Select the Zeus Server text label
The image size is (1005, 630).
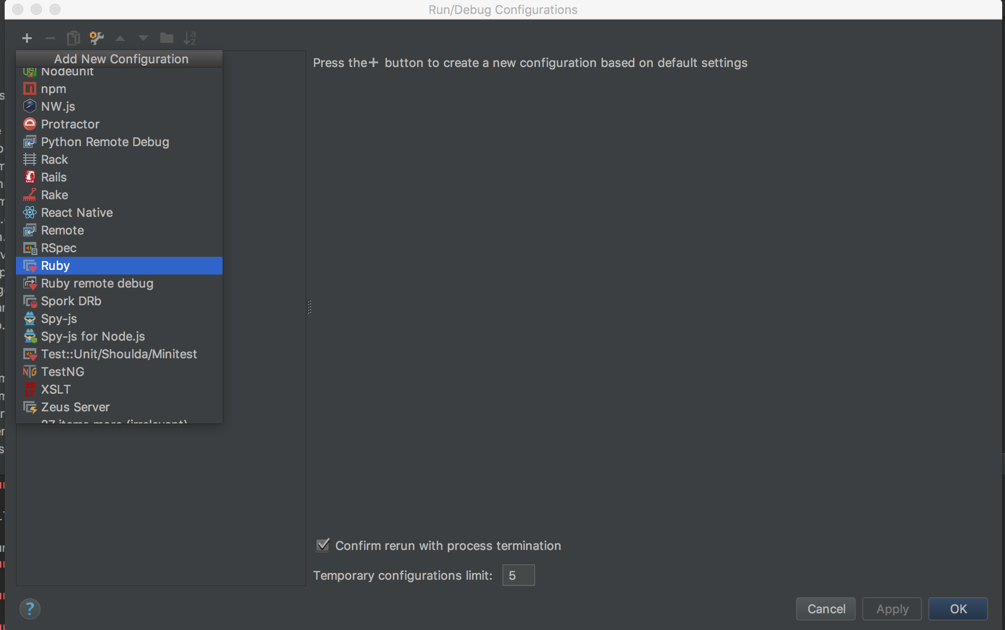(75, 407)
